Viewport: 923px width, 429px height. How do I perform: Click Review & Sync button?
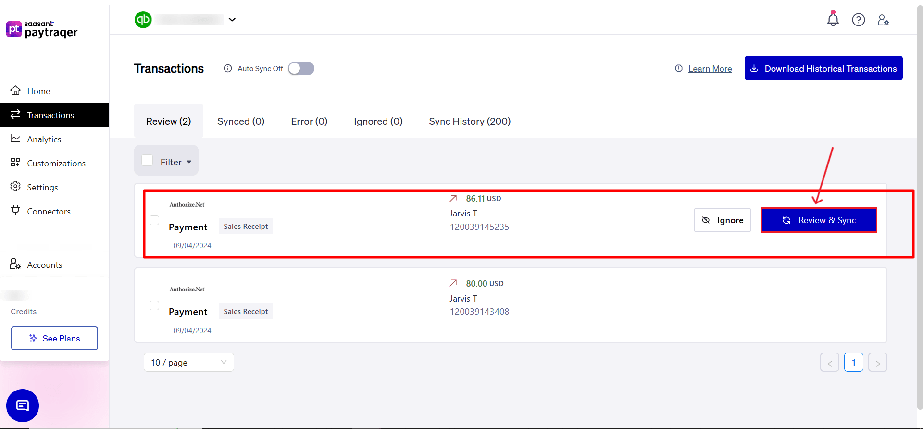point(819,220)
